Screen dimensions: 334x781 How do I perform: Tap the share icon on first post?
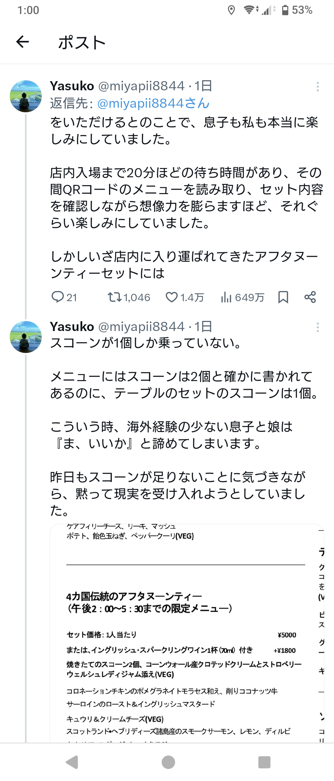pyautogui.click(x=310, y=297)
